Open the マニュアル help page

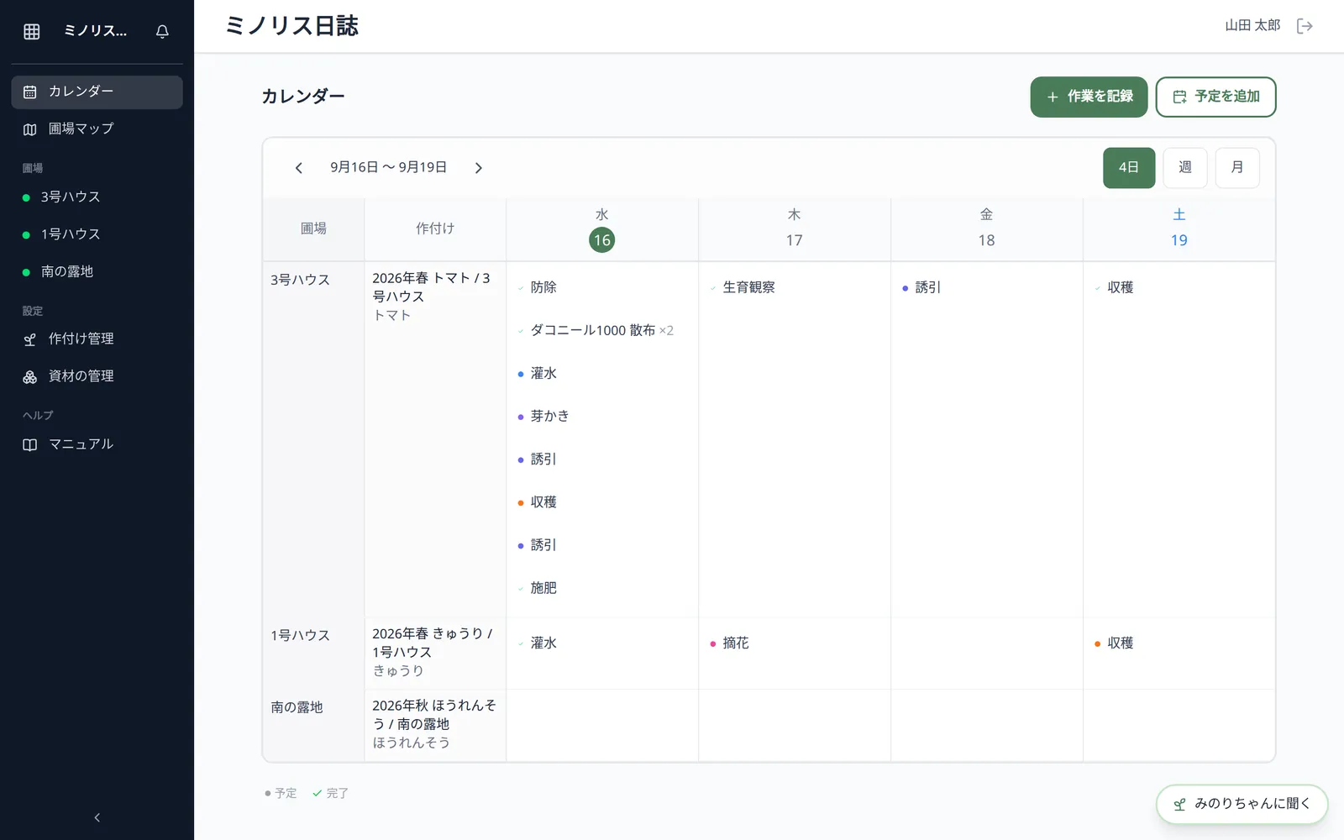pyautogui.click(x=97, y=444)
